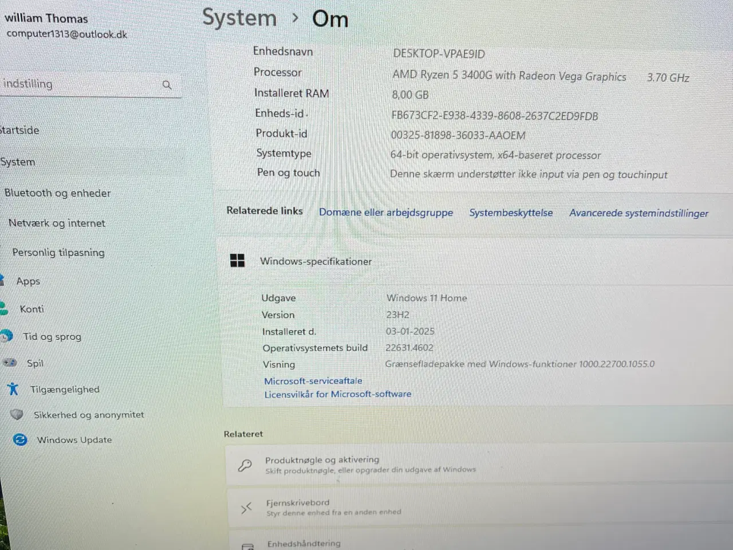Click the Konti person icon
Viewport: 733px width, 550px height.
(4, 309)
